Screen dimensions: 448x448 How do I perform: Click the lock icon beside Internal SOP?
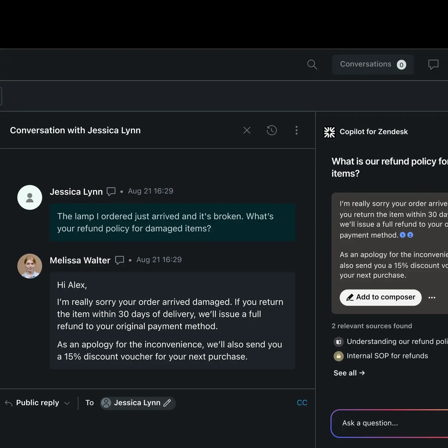(x=339, y=356)
